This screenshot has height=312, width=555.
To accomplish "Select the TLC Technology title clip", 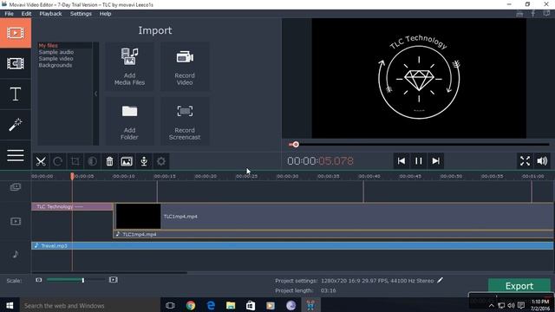I will [72, 206].
